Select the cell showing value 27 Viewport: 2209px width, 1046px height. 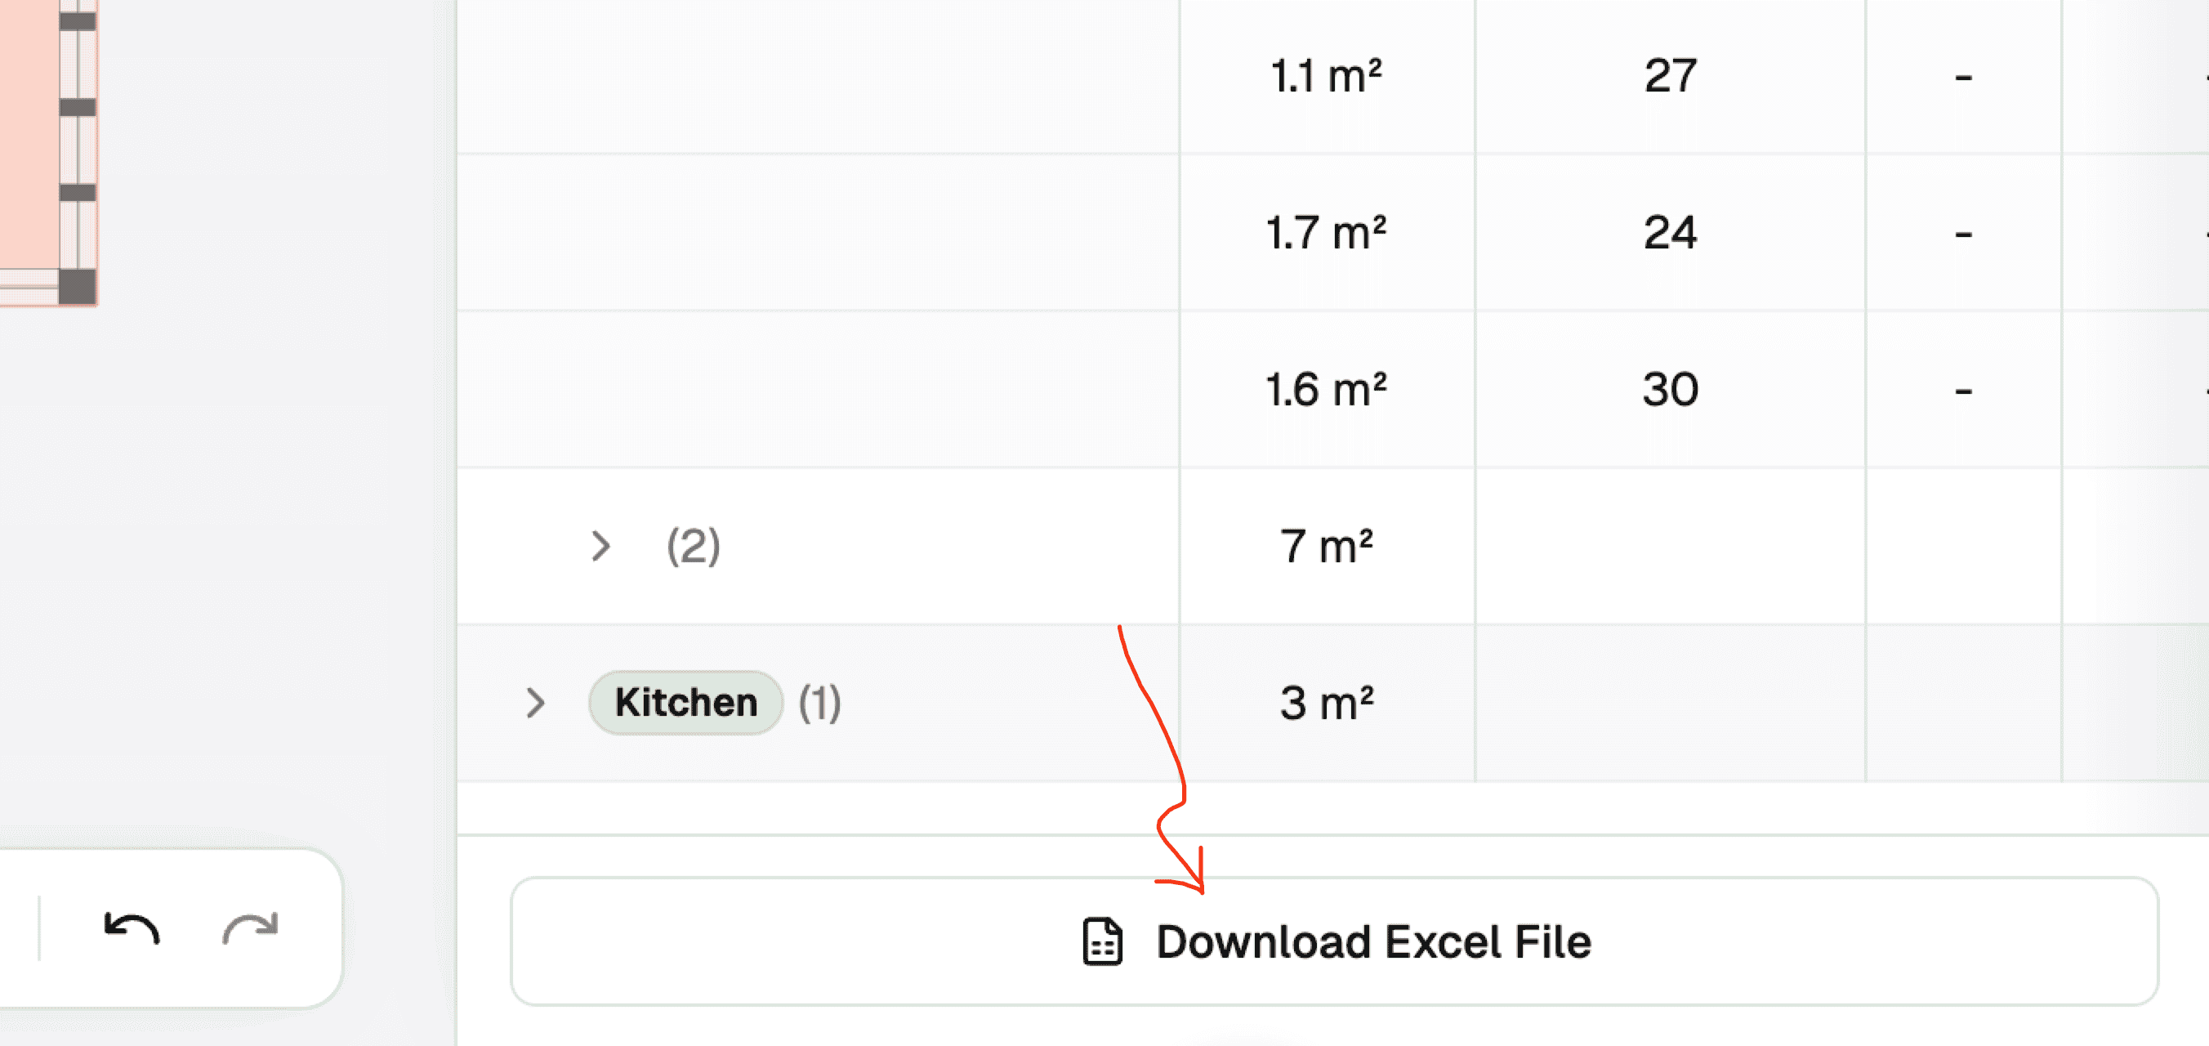click(x=1670, y=76)
